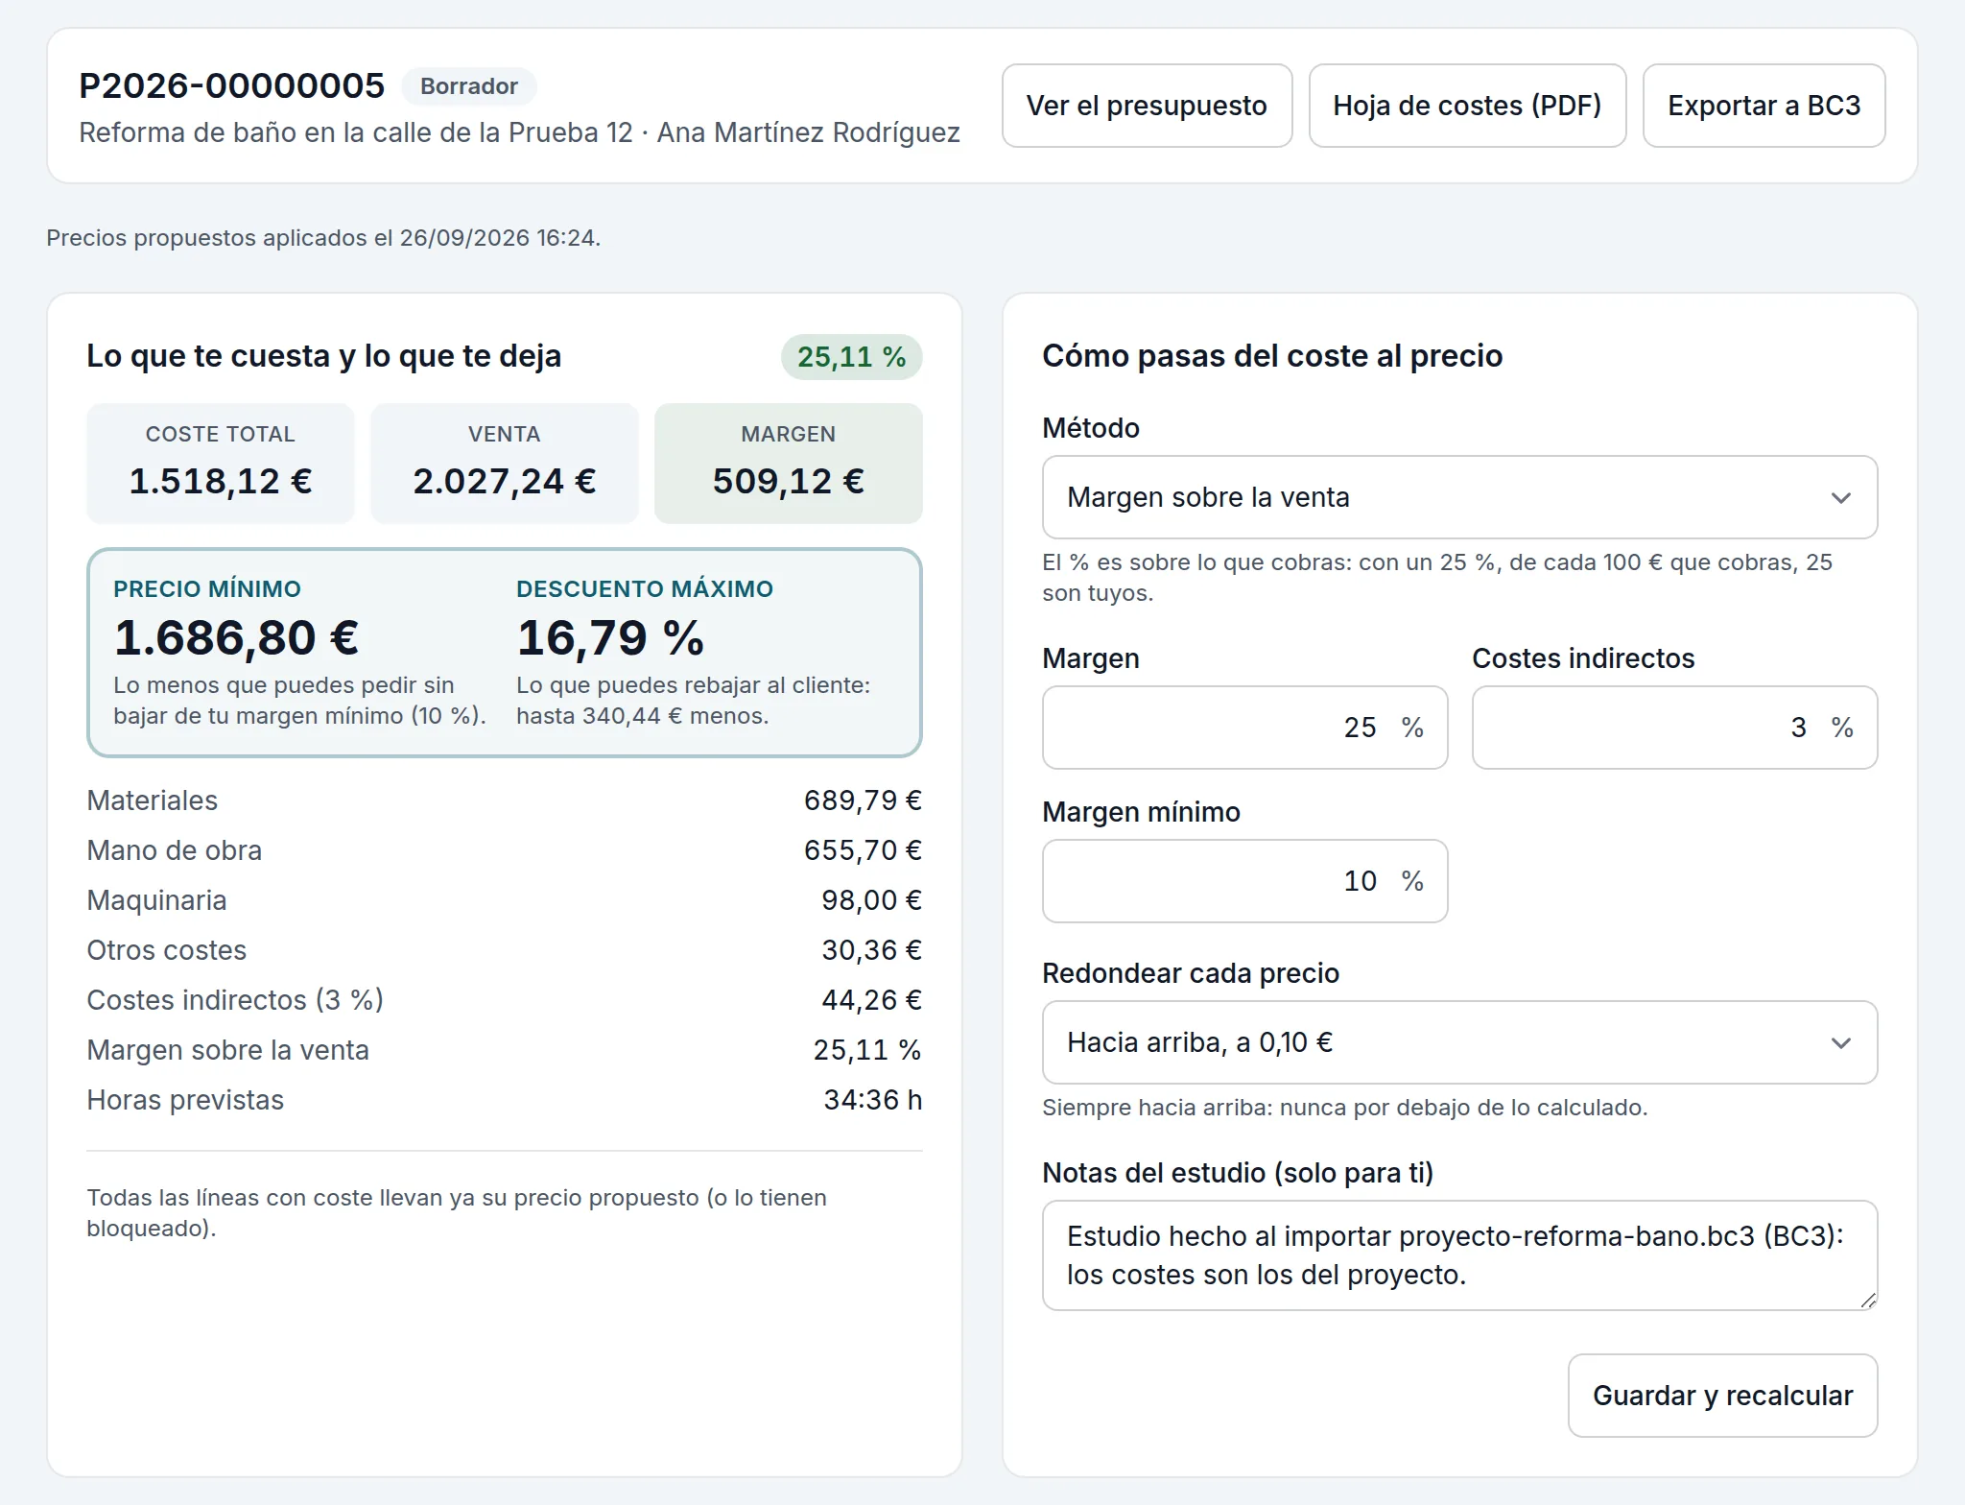Click Precios propuestos aplicados timestamp text
This screenshot has width=1965, height=1505.
(x=323, y=238)
